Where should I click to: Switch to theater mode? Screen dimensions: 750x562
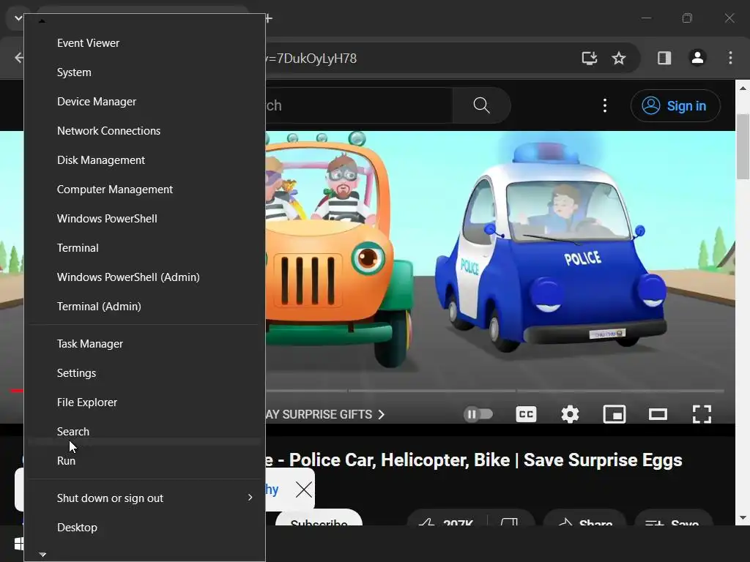click(x=658, y=414)
